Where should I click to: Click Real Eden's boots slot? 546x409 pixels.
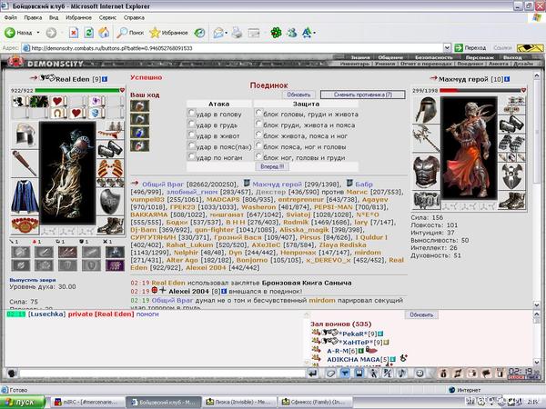tap(111, 225)
